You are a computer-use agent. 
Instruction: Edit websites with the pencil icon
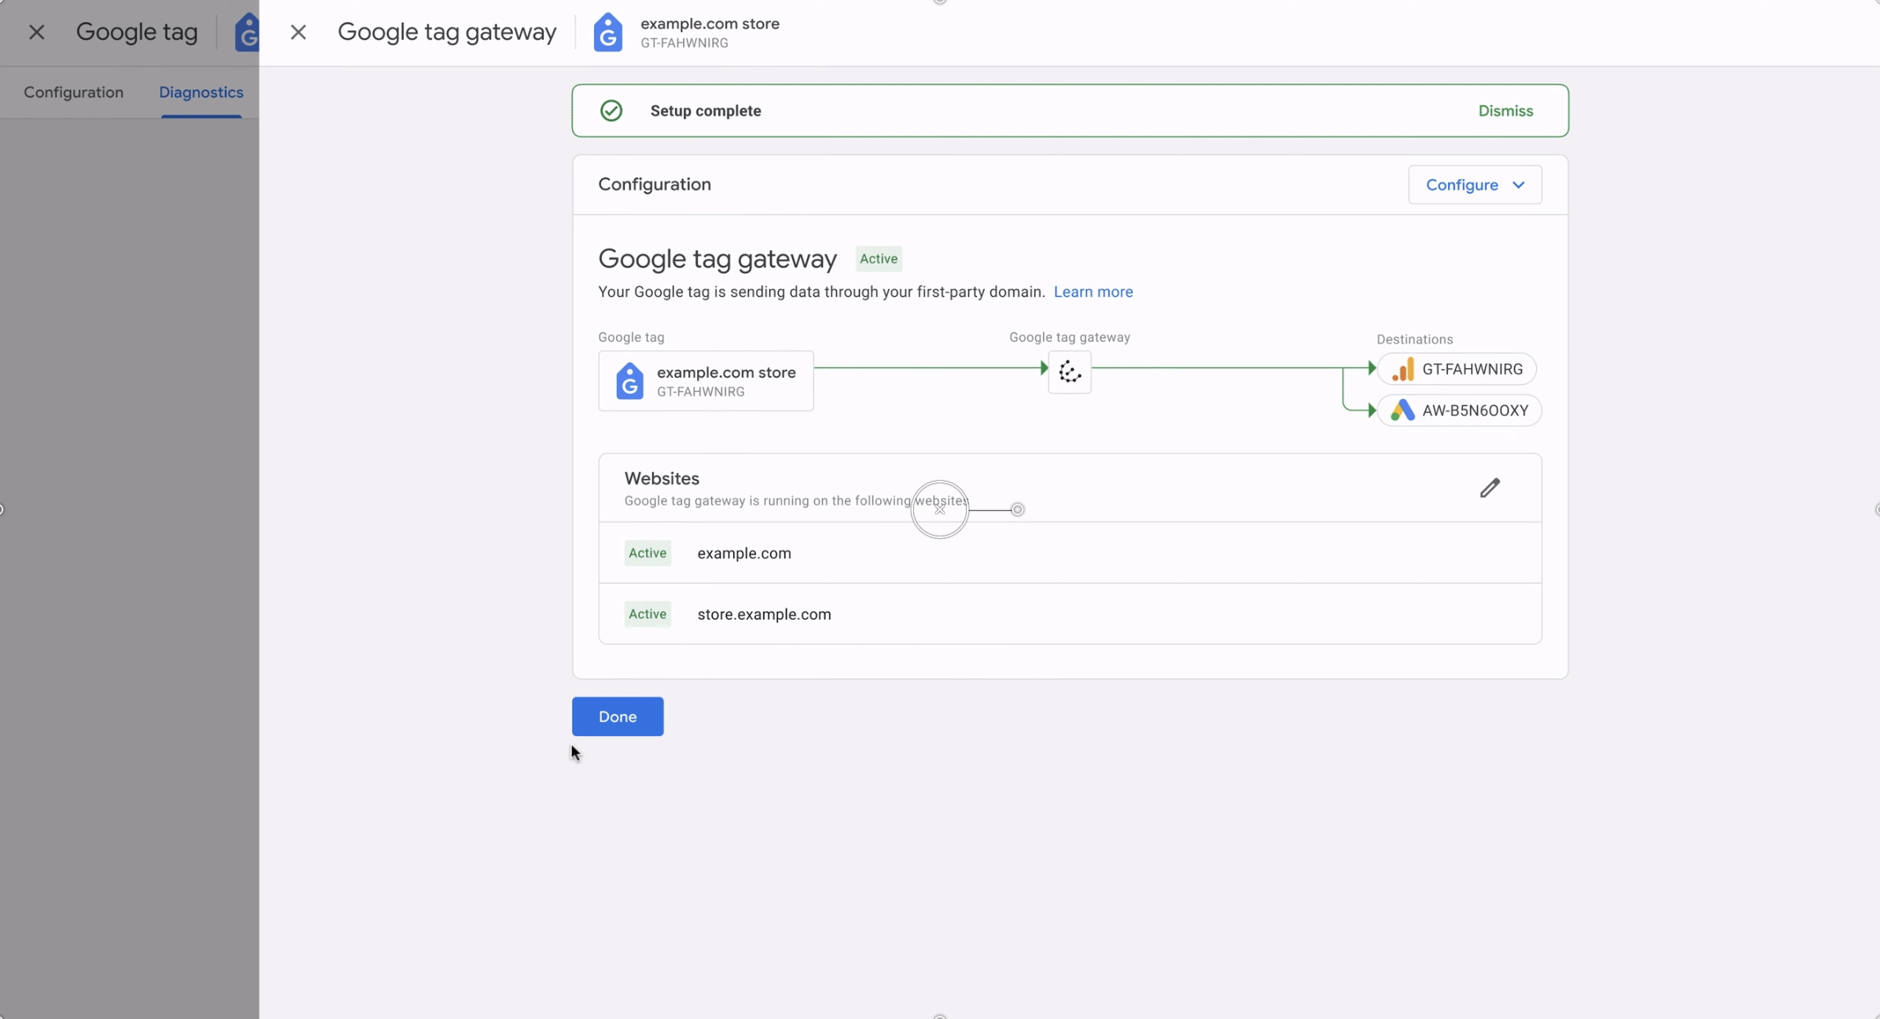(x=1490, y=487)
